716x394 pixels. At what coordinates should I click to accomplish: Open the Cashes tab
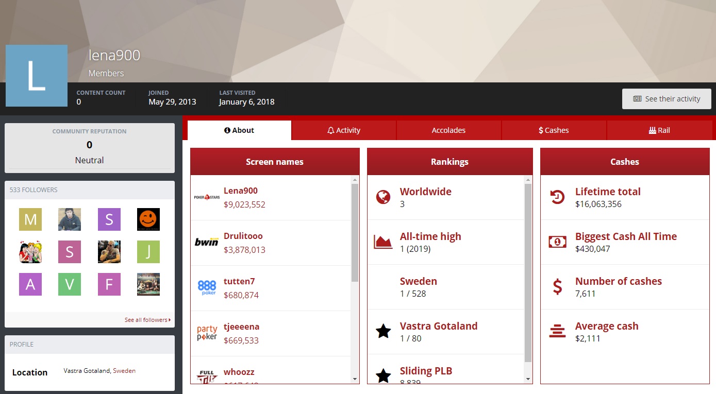[554, 130]
